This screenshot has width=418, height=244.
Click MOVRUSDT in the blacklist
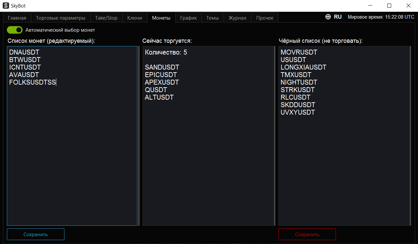(x=299, y=52)
